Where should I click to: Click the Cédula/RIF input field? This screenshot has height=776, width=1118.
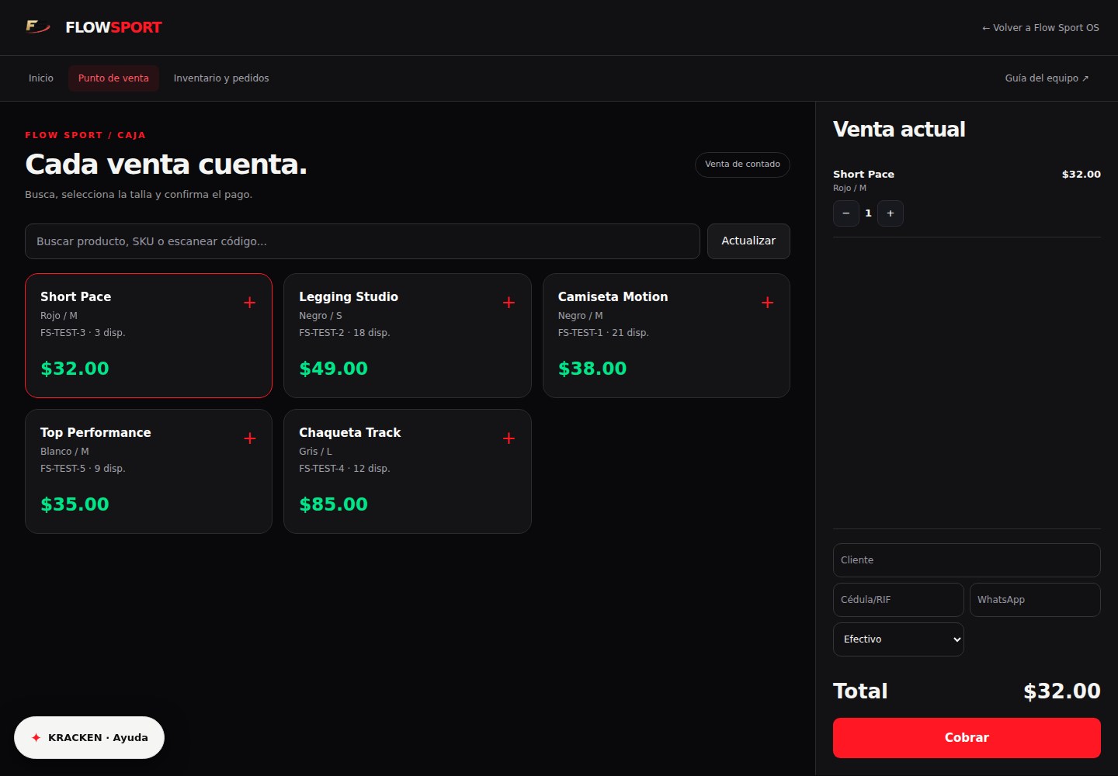coord(898,600)
